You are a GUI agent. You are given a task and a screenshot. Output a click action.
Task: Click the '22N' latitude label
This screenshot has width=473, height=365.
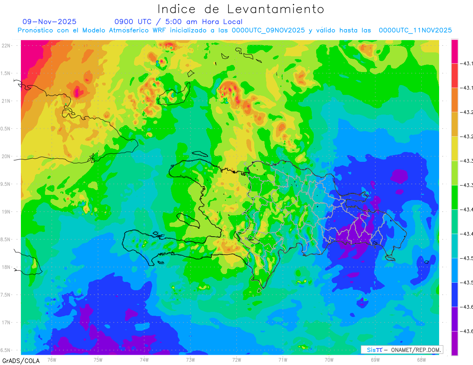[x=6, y=46]
